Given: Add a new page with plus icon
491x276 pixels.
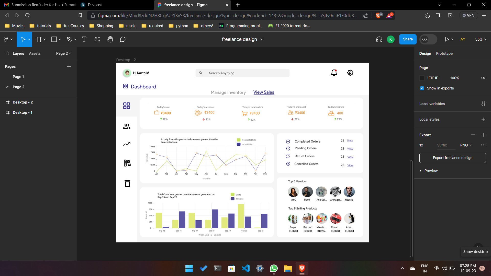Looking at the screenshot, I should (x=69, y=66).
